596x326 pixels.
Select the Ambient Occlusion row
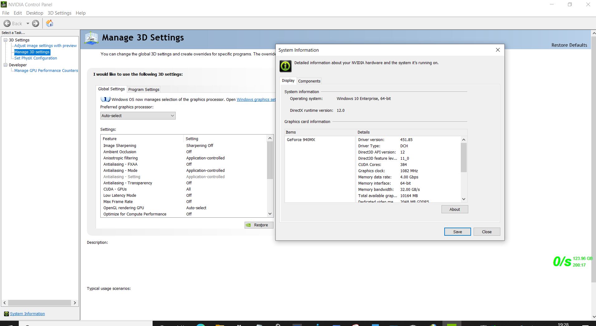[184, 152]
